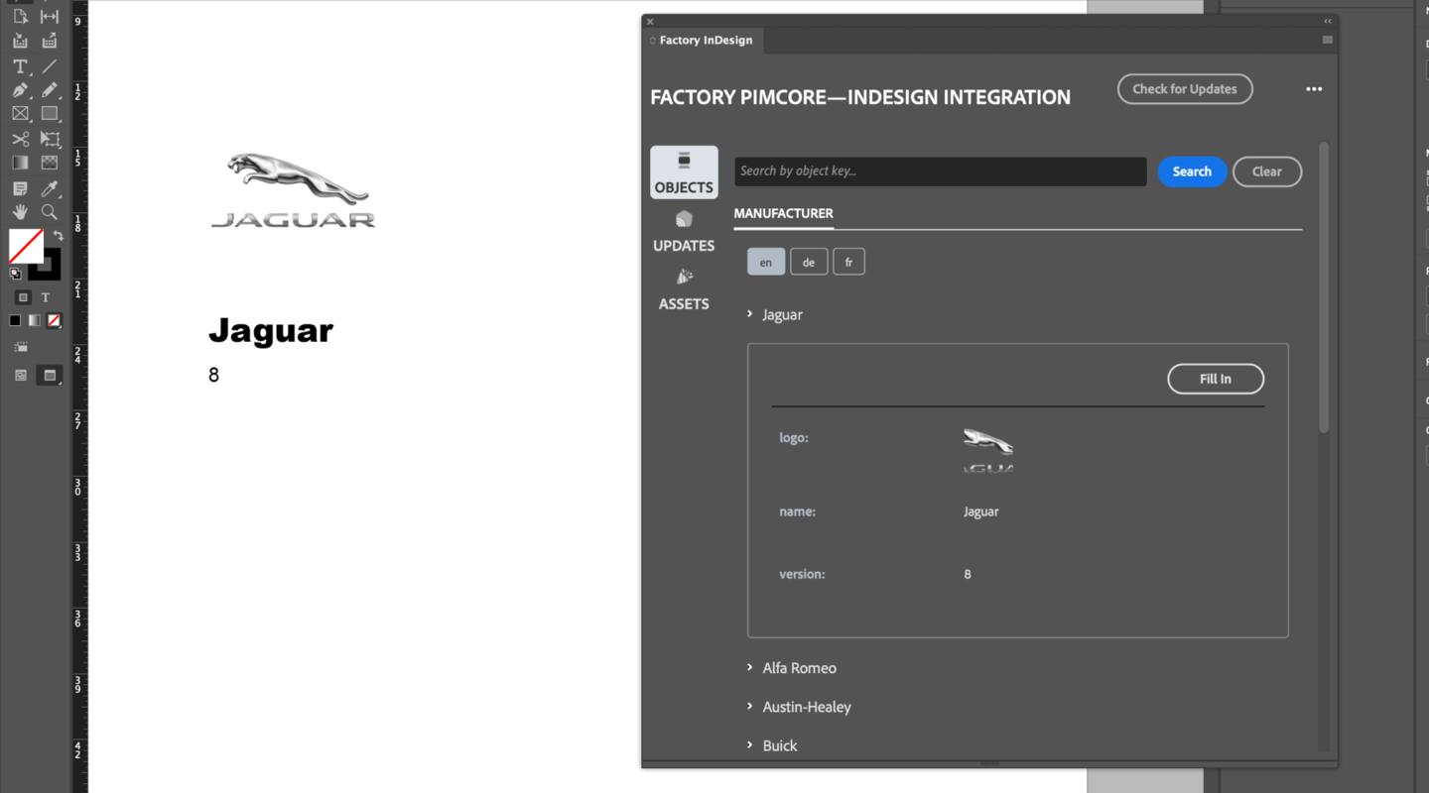Apply None to fill button
This screenshot has width=1429, height=793.
[x=55, y=321]
